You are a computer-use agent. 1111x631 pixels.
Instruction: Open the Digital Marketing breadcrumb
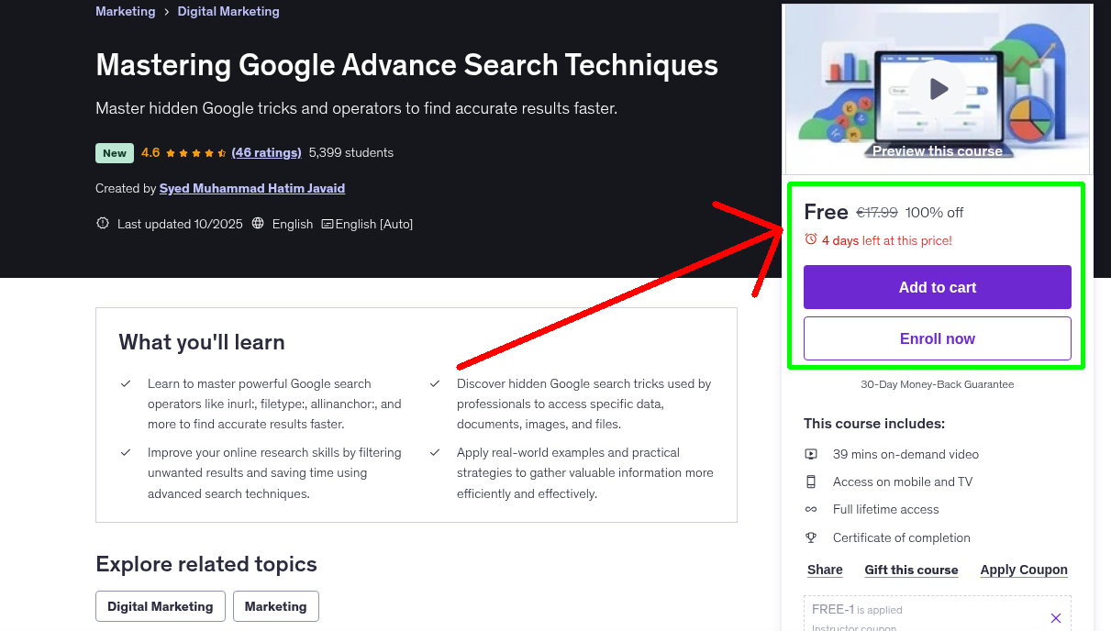228,11
